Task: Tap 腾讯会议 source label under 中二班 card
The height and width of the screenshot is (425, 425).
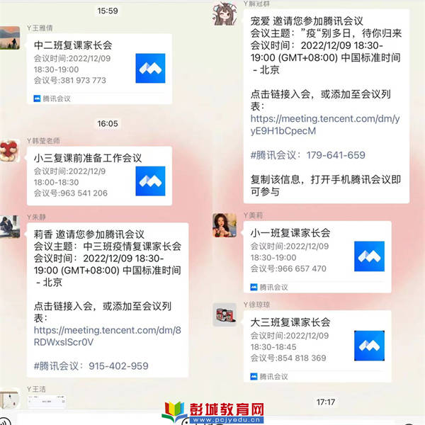Action: tap(52, 98)
